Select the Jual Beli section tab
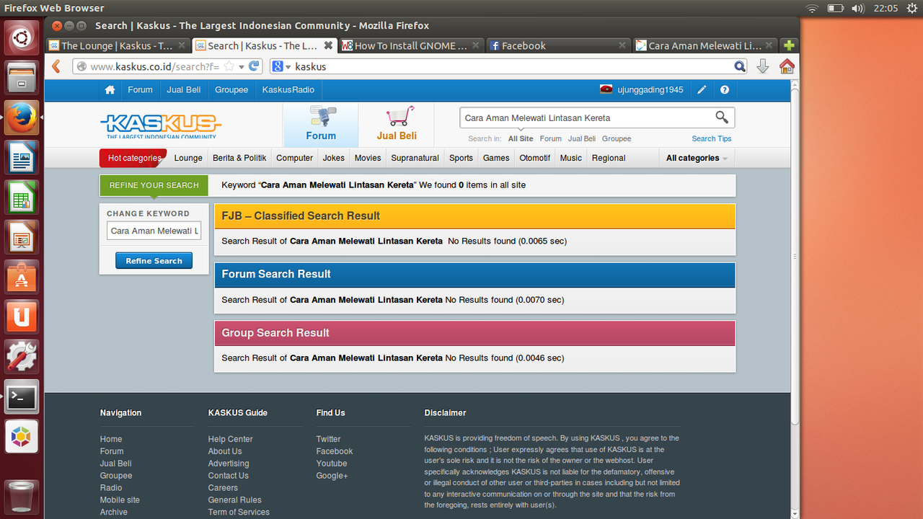 (397, 125)
